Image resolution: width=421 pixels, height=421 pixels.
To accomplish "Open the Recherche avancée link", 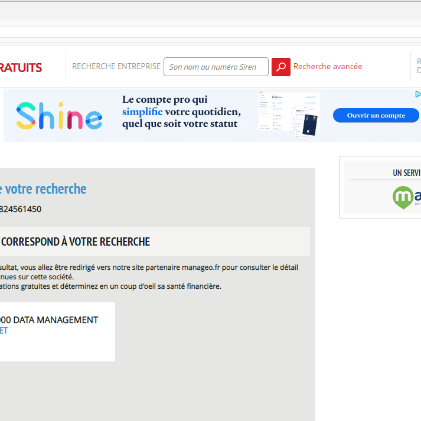I will click(x=328, y=67).
